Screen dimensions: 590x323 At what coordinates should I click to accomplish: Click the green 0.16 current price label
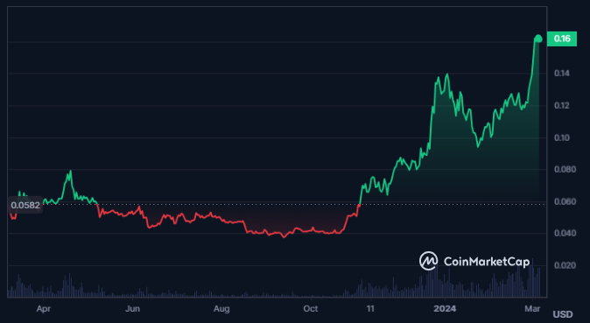click(562, 39)
